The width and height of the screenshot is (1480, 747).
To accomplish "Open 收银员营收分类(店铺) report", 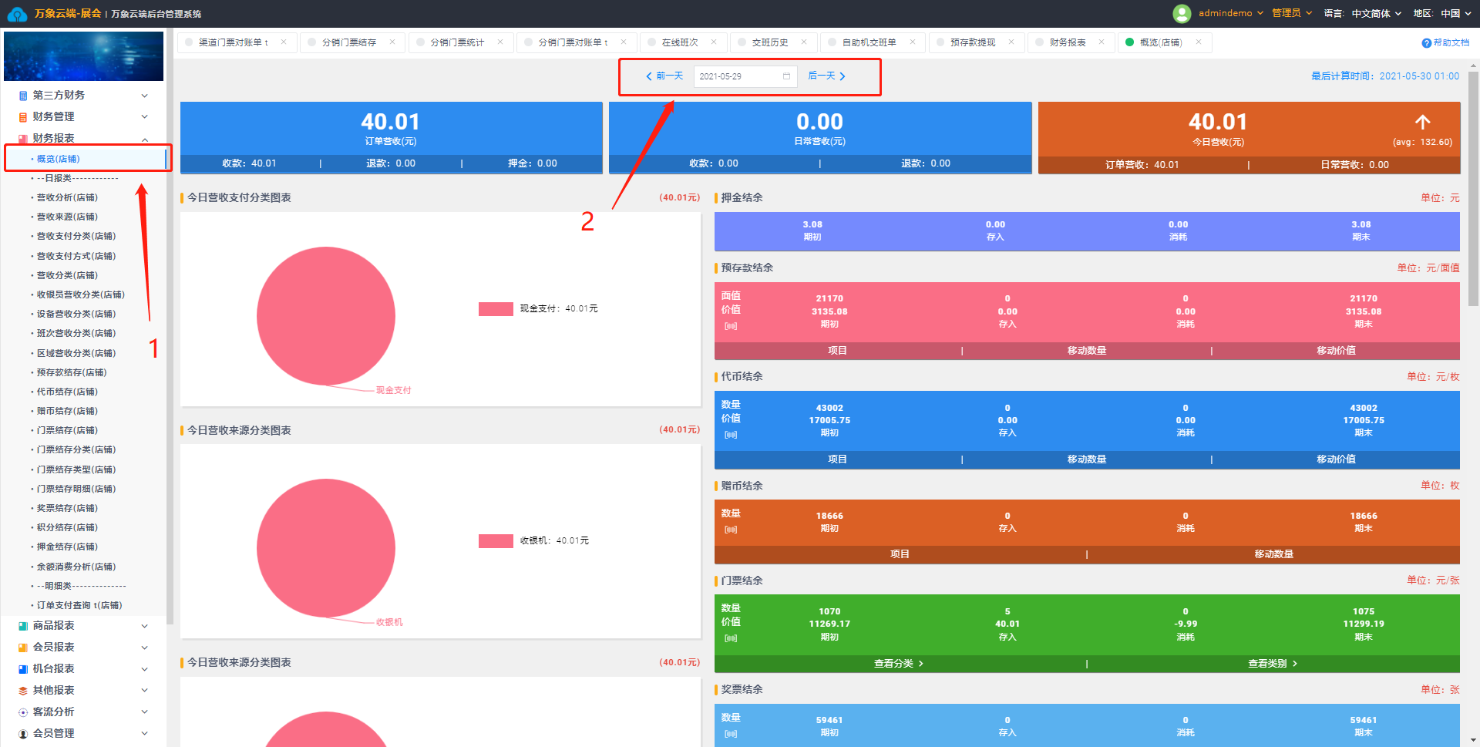I will [81, 295].
